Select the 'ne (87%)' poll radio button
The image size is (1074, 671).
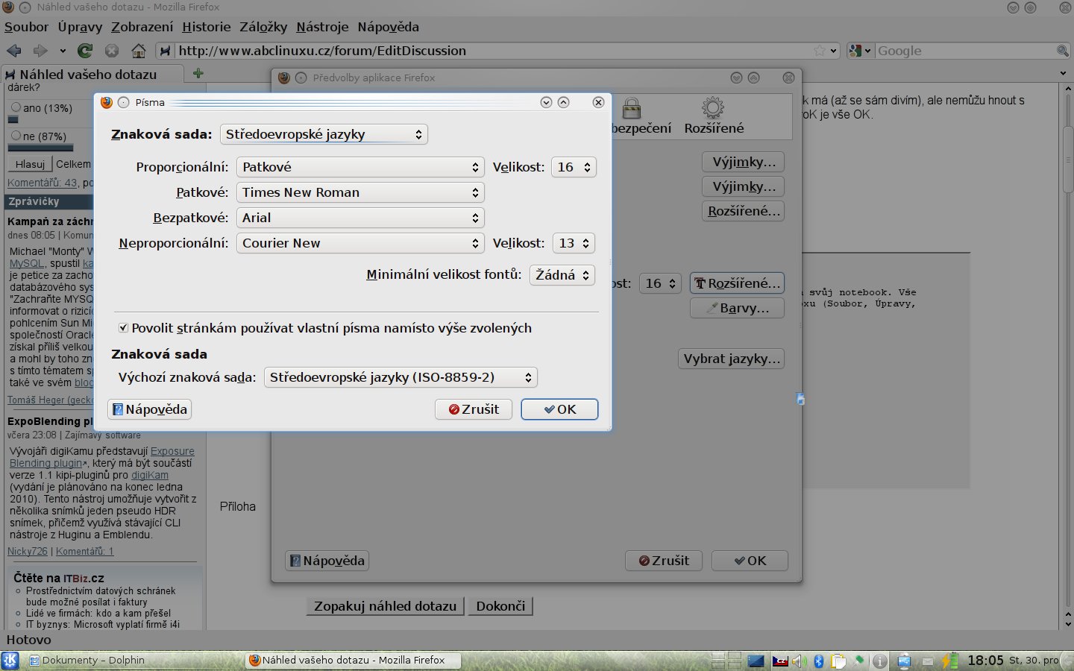[16, 136]
